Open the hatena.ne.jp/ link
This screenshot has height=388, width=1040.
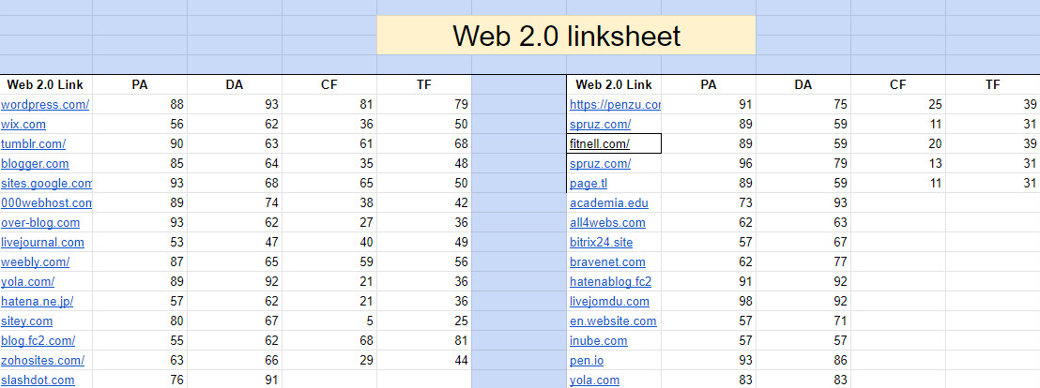[x=38, y=301]
